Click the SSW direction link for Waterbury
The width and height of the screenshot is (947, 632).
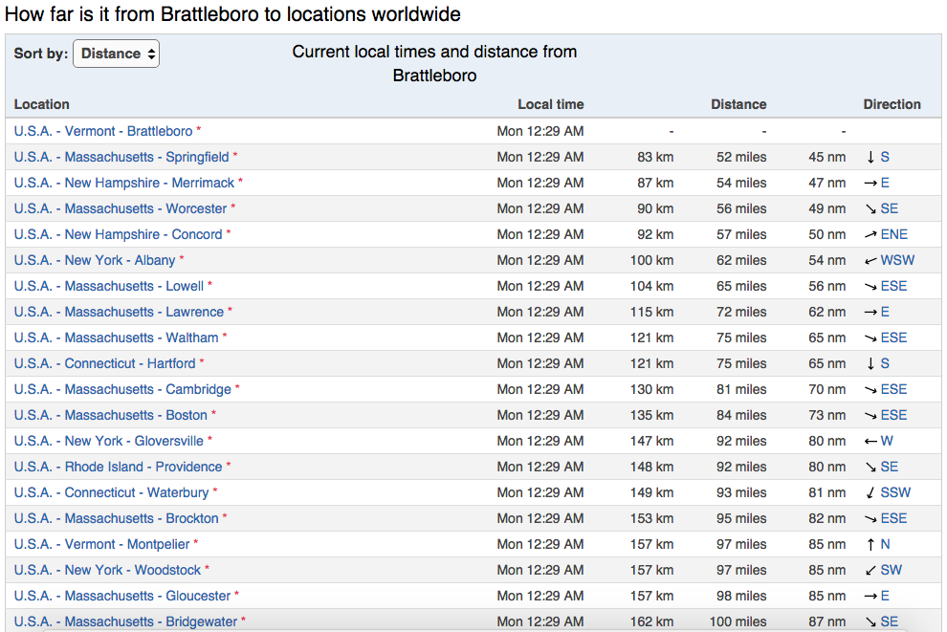pyautogui.click(x=895, y=492)
